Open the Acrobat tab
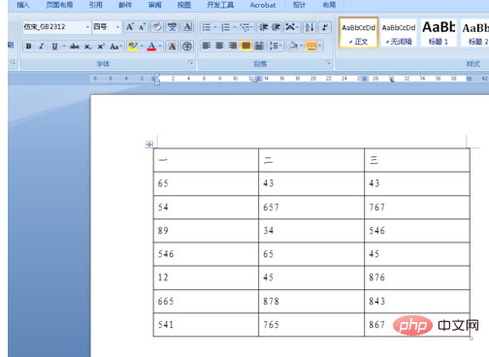The image size is (489, 357). [x=263, y=5]
